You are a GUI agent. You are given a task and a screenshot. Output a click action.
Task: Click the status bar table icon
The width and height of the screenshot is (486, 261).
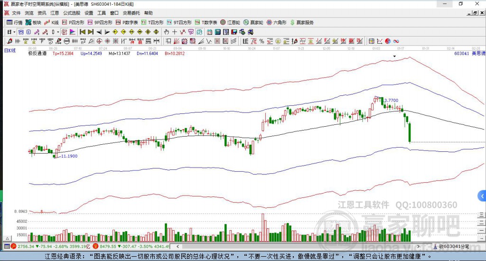(x=7, y=246)
